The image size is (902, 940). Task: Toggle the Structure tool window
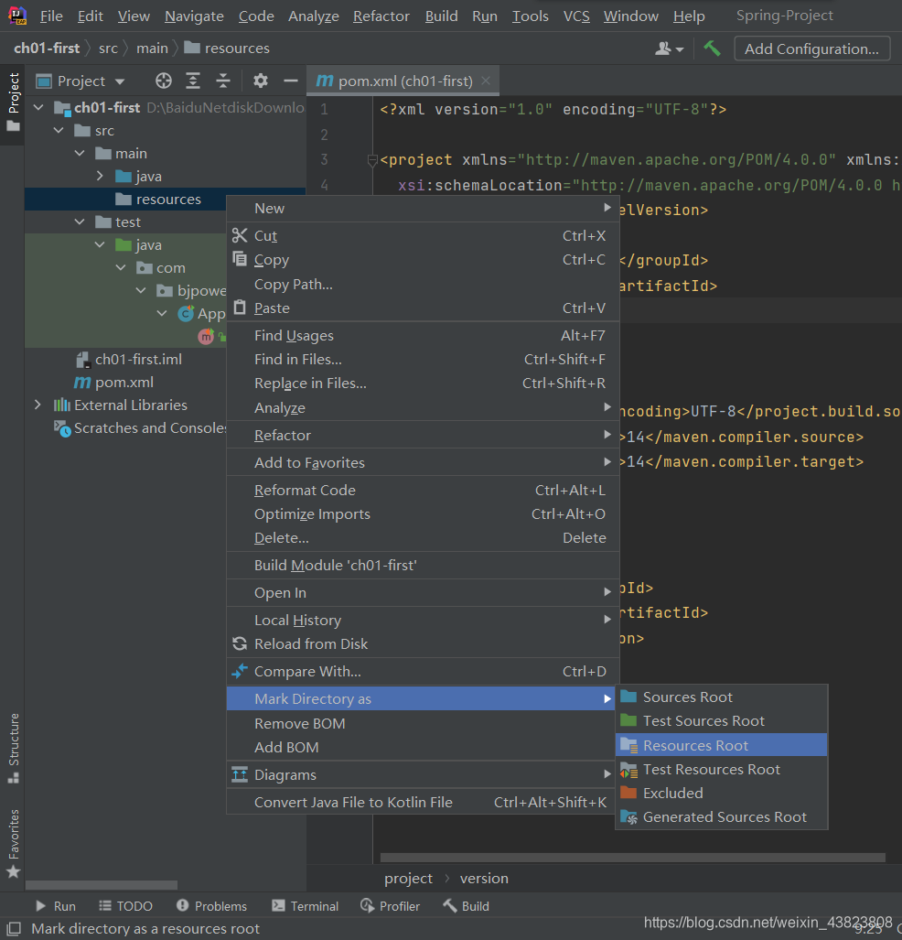click(x=13, y=747)
